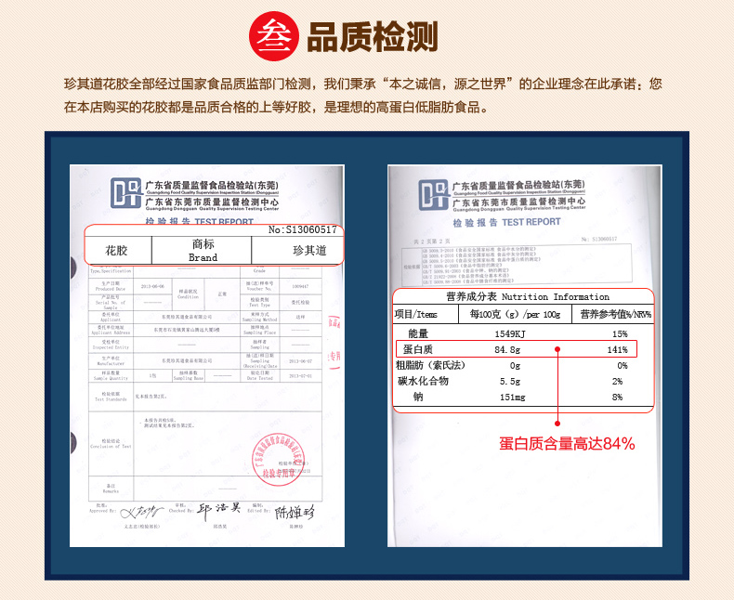Click the 碳水化合物 row label
This screenshot has height=600, width=734.
(423, 381)
